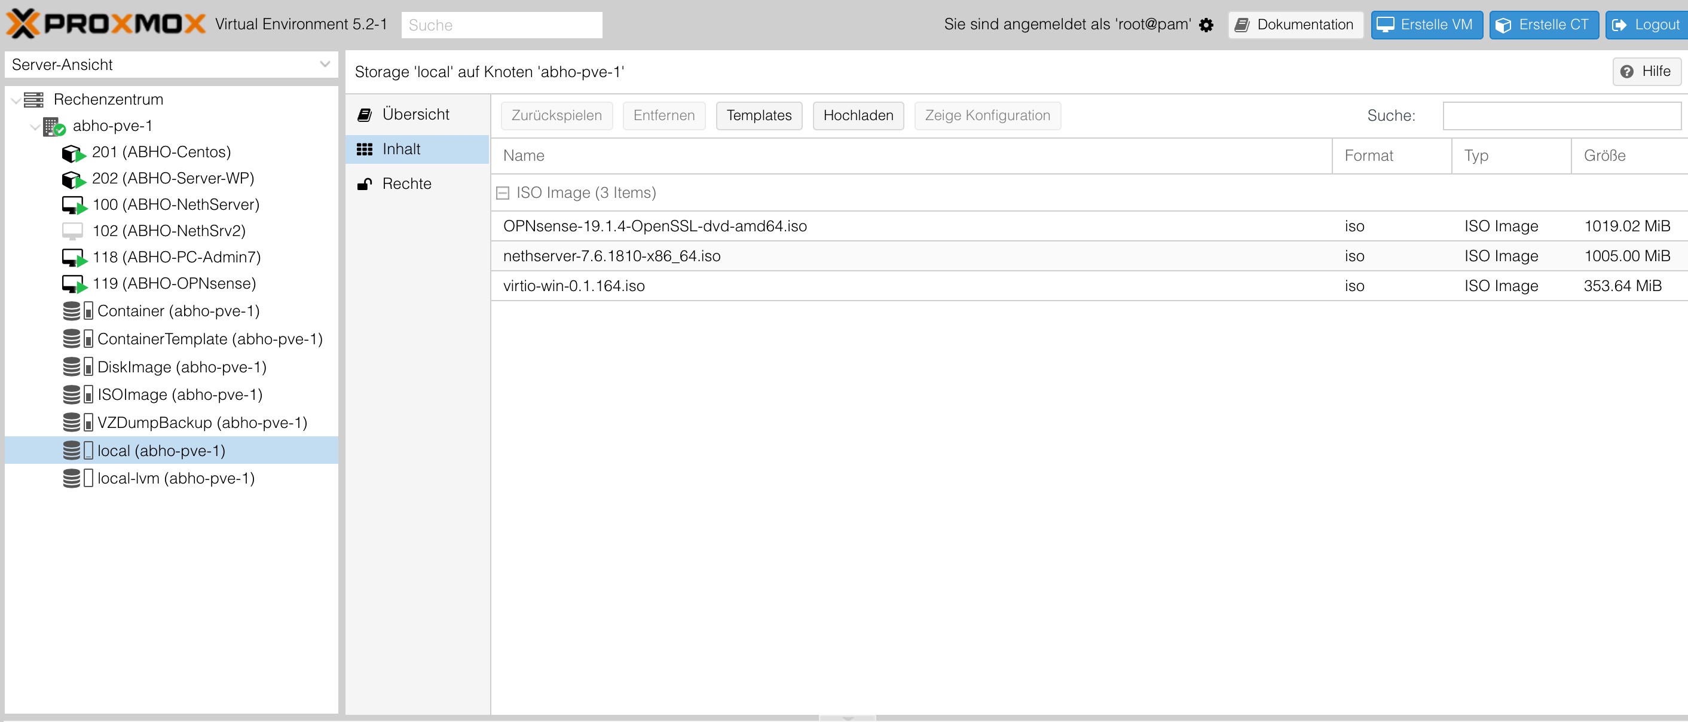The height and width of the screenshot is (722, 1688).
Task: Select DiskImage (abho-pve-1) tree item
Action: coord(171,367)
